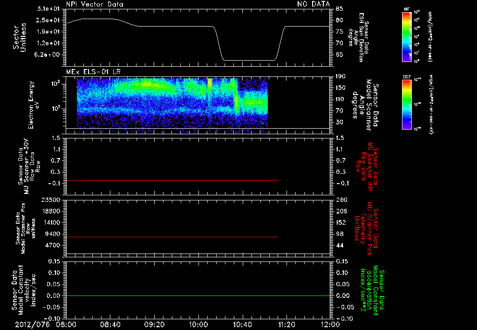Click the '4700' scanner position tick

coord(52,245)
